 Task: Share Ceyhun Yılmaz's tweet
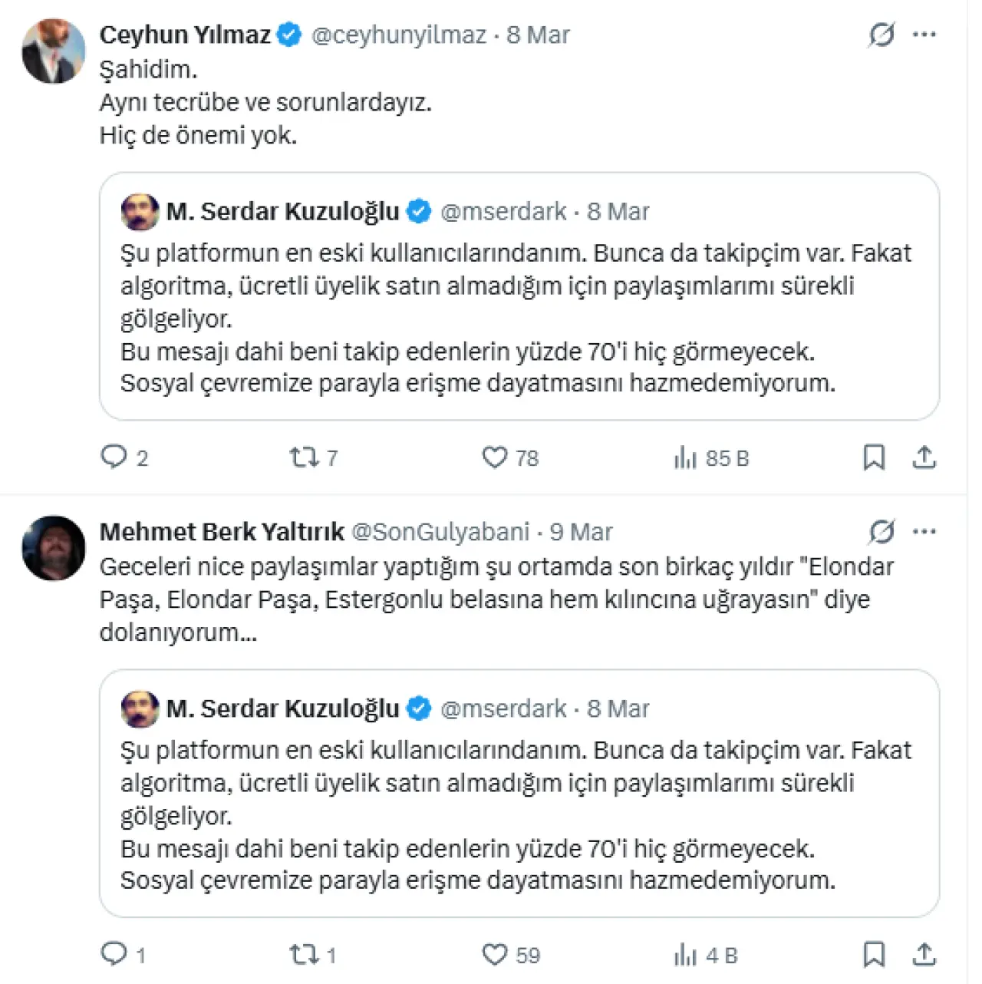click(924, 457)
